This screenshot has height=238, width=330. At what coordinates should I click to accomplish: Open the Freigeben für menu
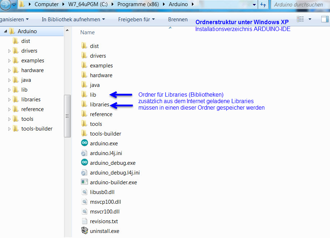coord(136,19)
